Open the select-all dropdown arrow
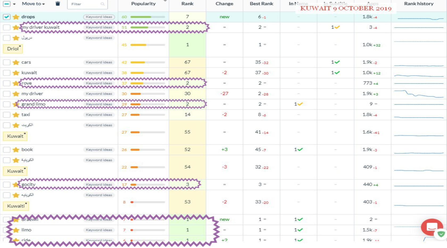447x248 pixels. coord(14,4)
